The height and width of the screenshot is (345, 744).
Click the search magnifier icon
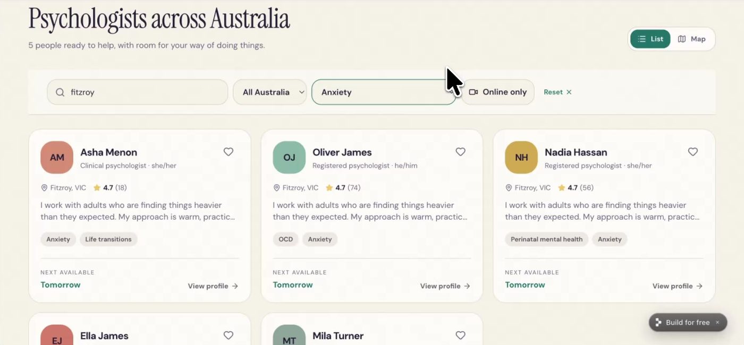coord(60,92)
